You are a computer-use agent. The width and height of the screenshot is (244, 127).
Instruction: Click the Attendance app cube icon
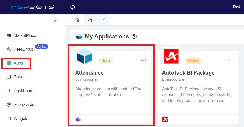[x=85, y=56]
